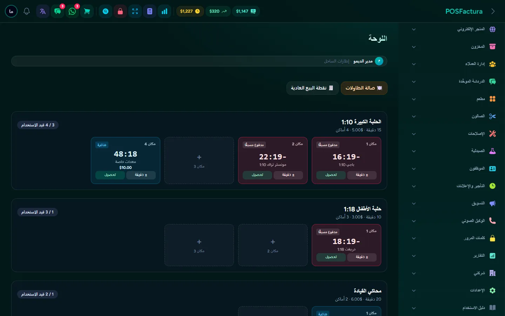Expand the المتجر الإلكتروني menu chevron

pos(414,29)
